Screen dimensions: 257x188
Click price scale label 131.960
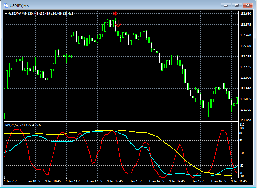point(245,89)
